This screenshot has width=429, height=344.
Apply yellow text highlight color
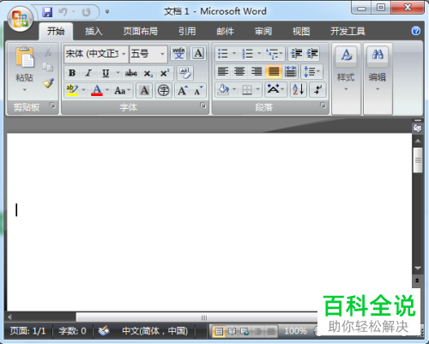click(72, 90)
